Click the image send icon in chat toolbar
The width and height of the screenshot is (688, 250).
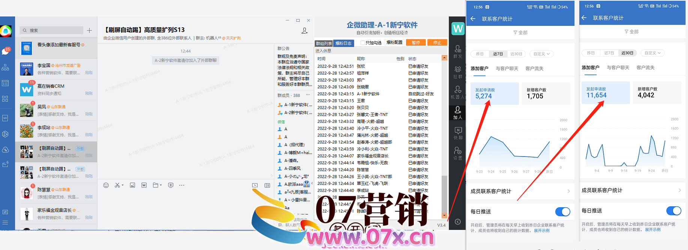(x=132, y=185)
